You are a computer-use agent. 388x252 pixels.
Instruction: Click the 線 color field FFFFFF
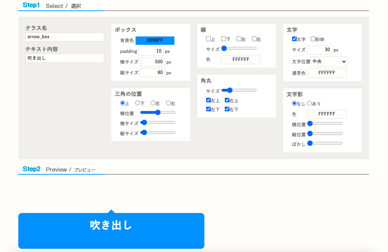coord(241,59)
